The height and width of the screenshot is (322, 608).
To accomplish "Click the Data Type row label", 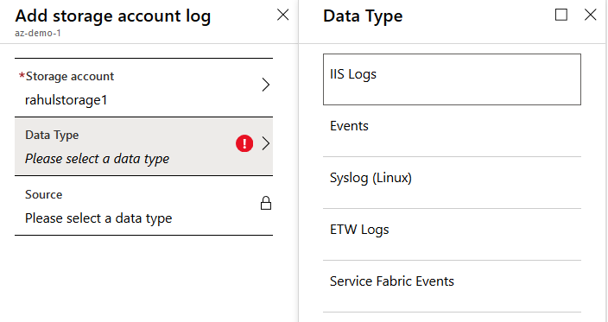I will 52,135.
